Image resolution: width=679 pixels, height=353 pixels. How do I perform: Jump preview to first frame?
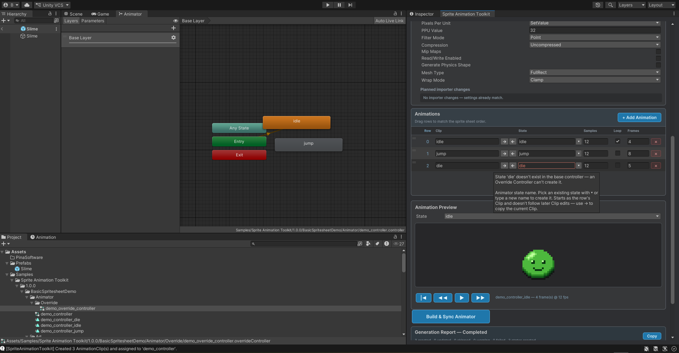pyautogui.click(x=424, y=298)
